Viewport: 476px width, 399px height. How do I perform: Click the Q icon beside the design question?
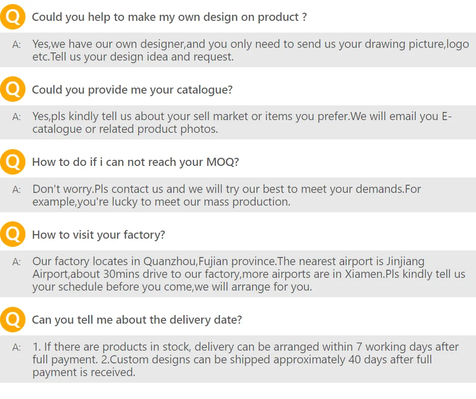13,17
